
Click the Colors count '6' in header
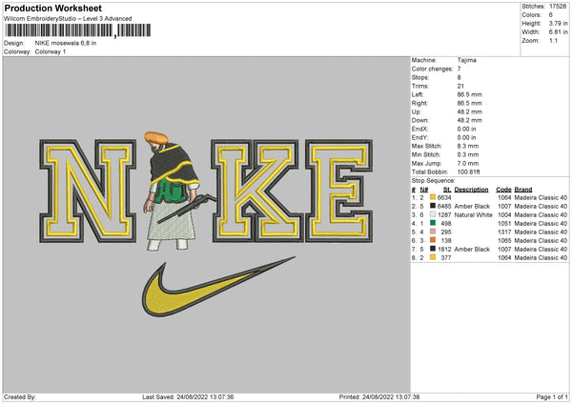coord(550,15)
